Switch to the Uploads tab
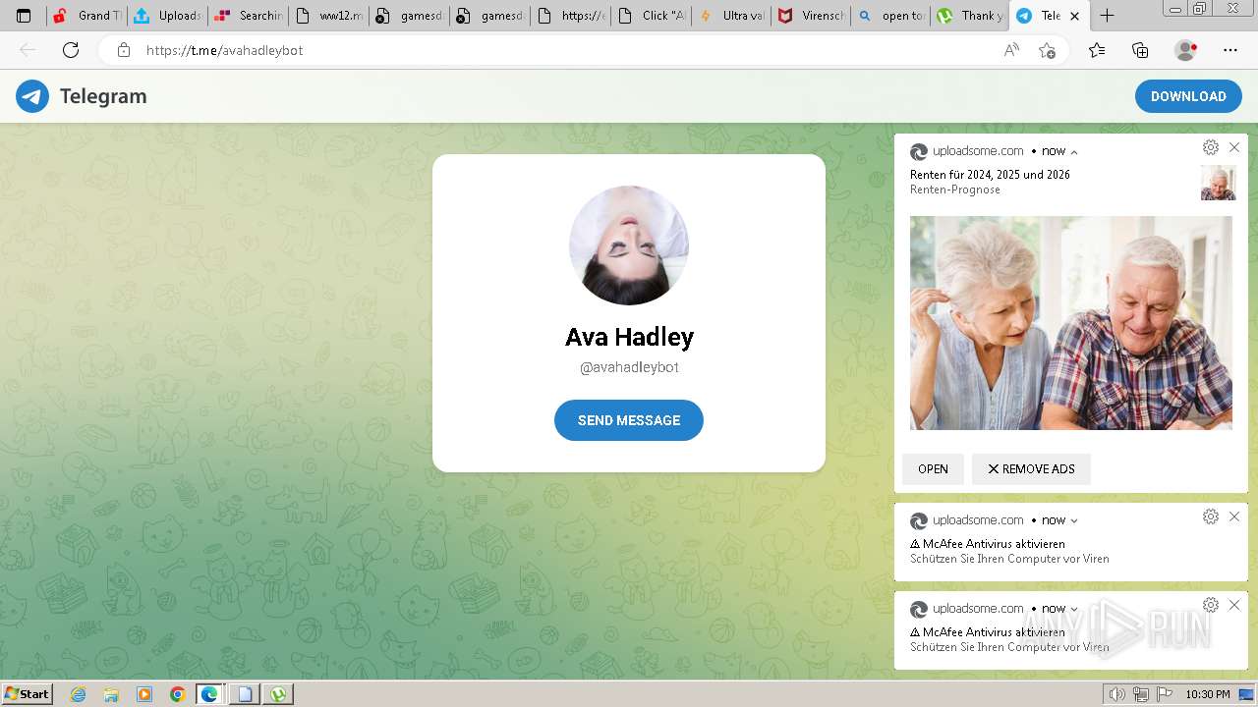The height and width of the screenshot is (707, 1258). coord(168,16)
